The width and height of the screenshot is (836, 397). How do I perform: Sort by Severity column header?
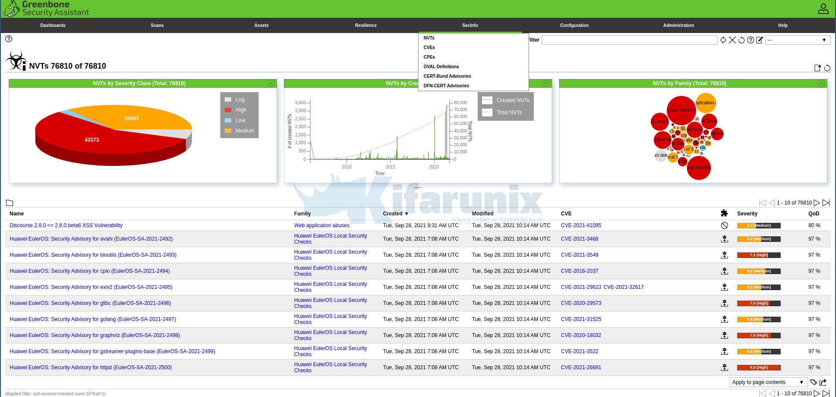[x=747, y=214]
